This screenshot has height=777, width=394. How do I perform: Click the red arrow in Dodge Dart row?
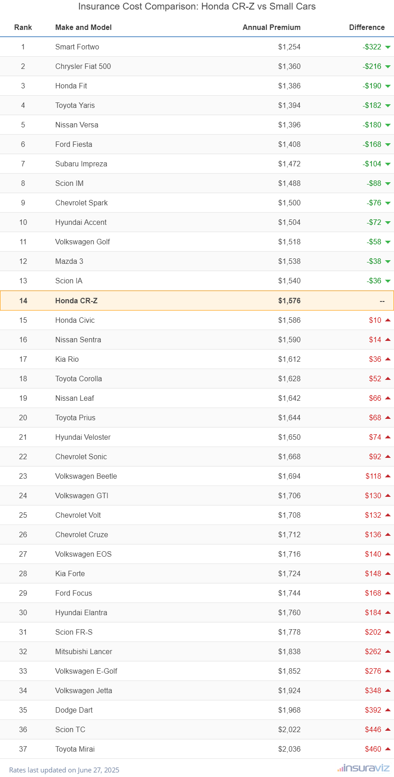point(388,710)
